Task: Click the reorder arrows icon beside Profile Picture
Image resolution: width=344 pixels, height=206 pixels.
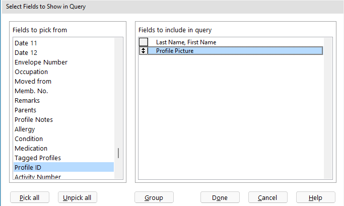Action: (x=144, y=51)
